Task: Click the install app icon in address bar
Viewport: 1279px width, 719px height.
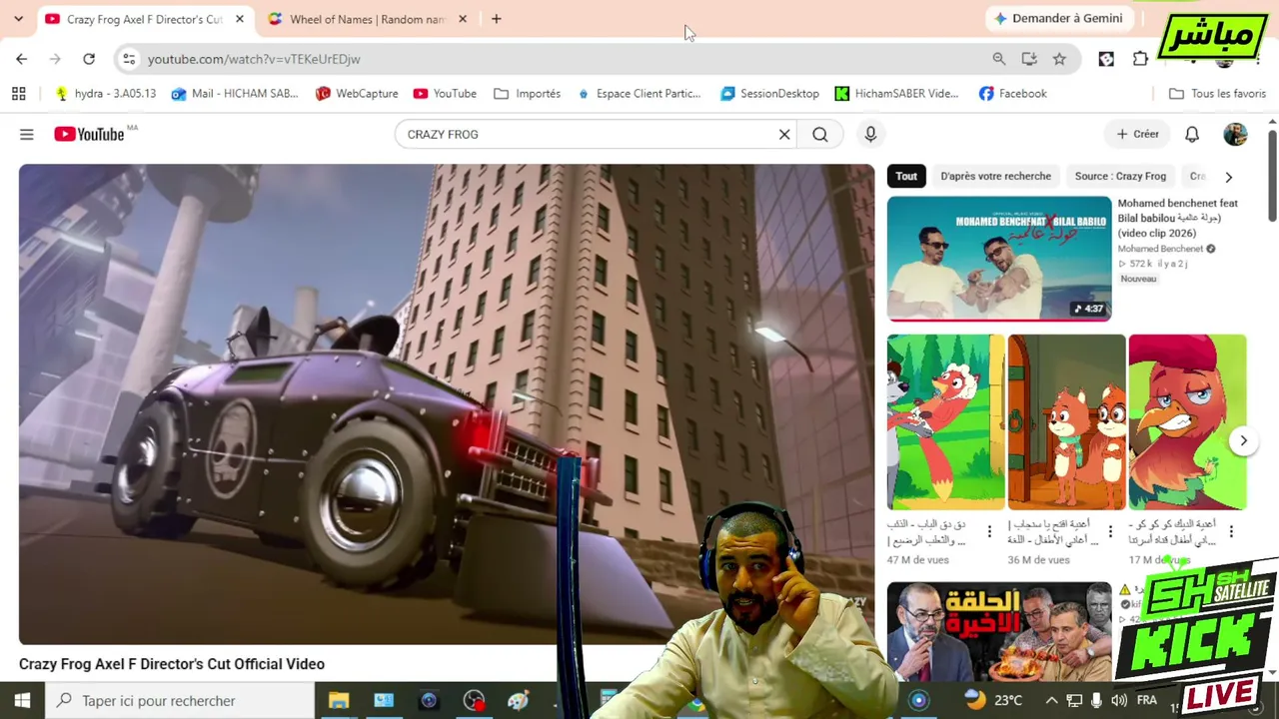Action: coord(1029,59)
